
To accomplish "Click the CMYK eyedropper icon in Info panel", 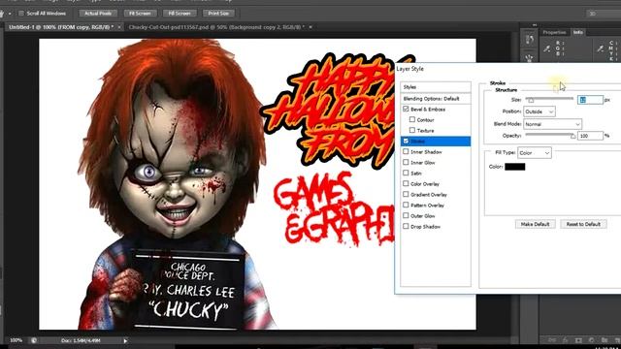I will point(601,48).
